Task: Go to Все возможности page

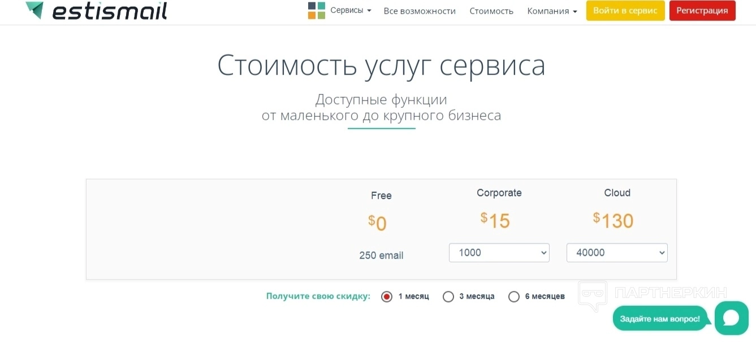Action: pyautogui.click(x=420, y=11)
